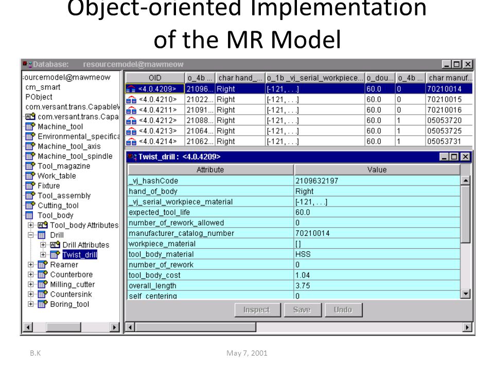The height and width of the screenshot is (370, 494).
Task: Click the Boring_tool class icon
Action: (43, 304)
